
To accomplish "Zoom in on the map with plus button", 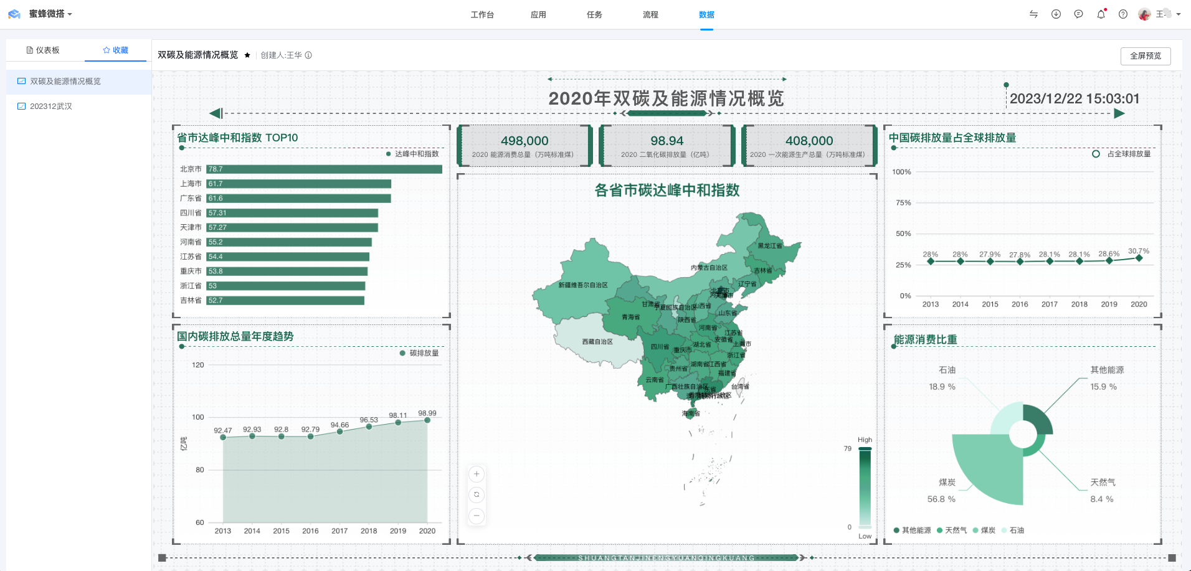I will [x=477, y=474].
